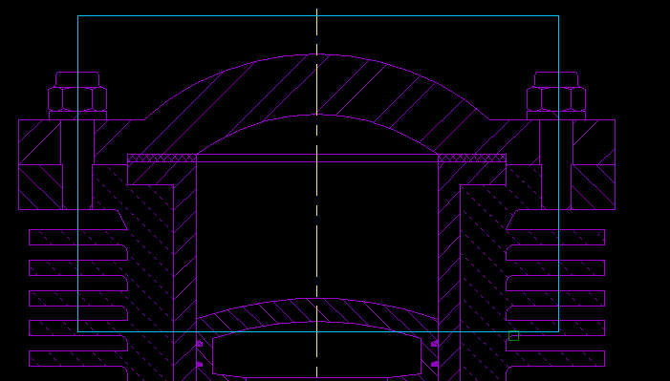Pick the hatched piston crown

pyautogui.click(x=316, y=315)
